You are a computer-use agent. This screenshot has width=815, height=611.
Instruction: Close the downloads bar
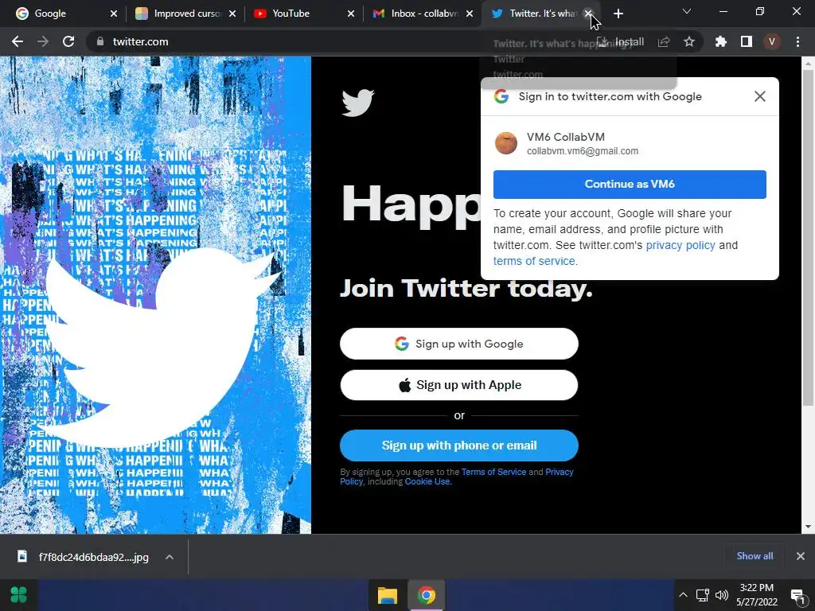click(x=801, y=556)
